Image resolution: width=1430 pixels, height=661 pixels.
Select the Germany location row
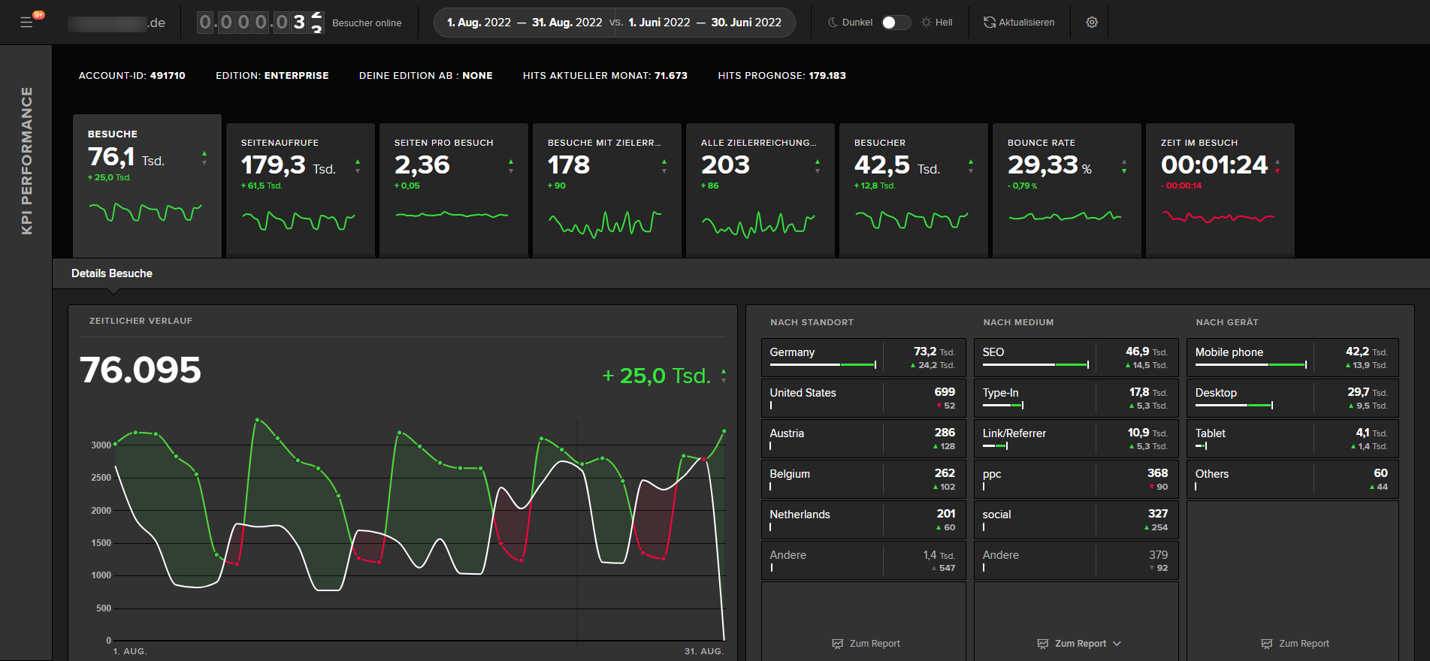863,358
